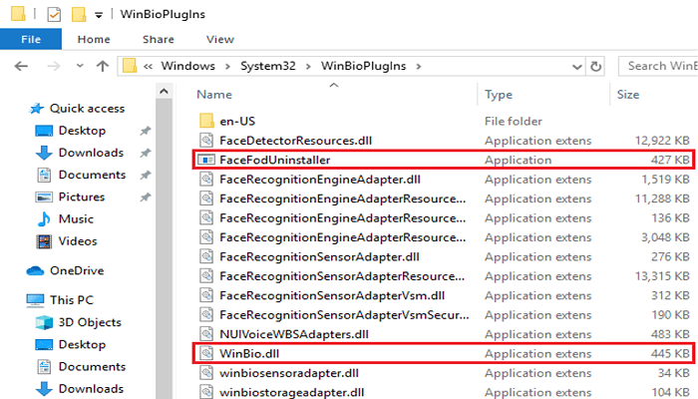Expand the chevron after WinBioPlugIns in path

[x=418, y=67]
